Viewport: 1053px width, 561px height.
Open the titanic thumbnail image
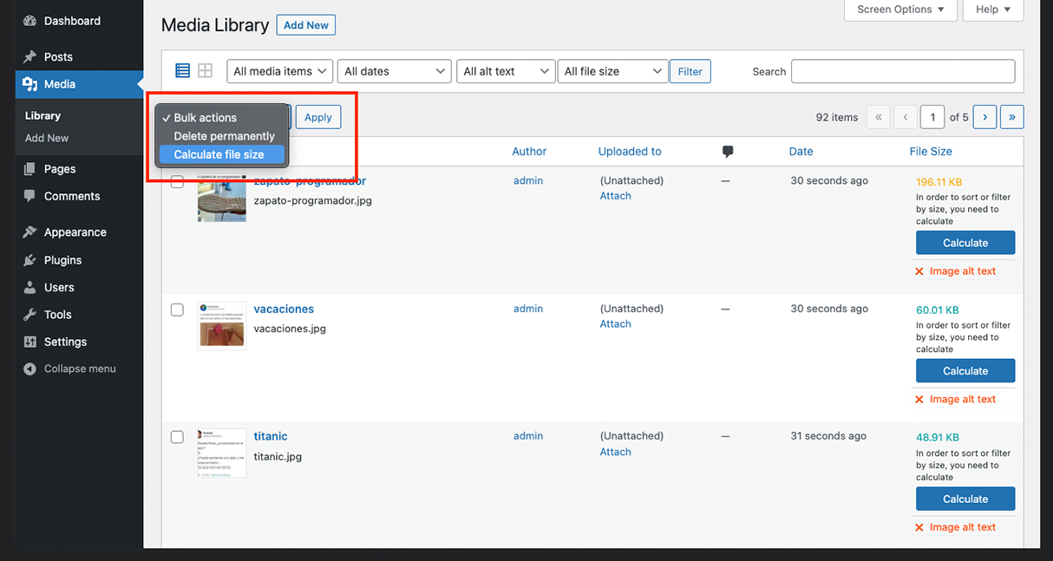click(222, 453)
